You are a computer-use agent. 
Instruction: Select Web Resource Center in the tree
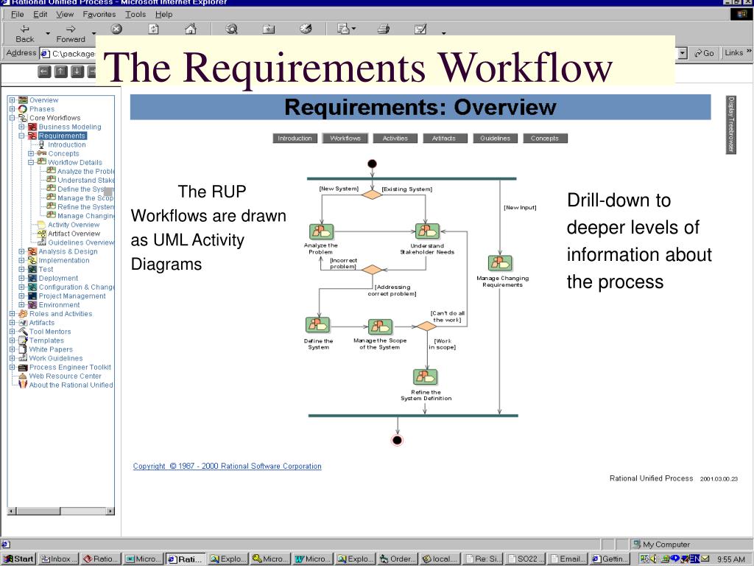65,377
